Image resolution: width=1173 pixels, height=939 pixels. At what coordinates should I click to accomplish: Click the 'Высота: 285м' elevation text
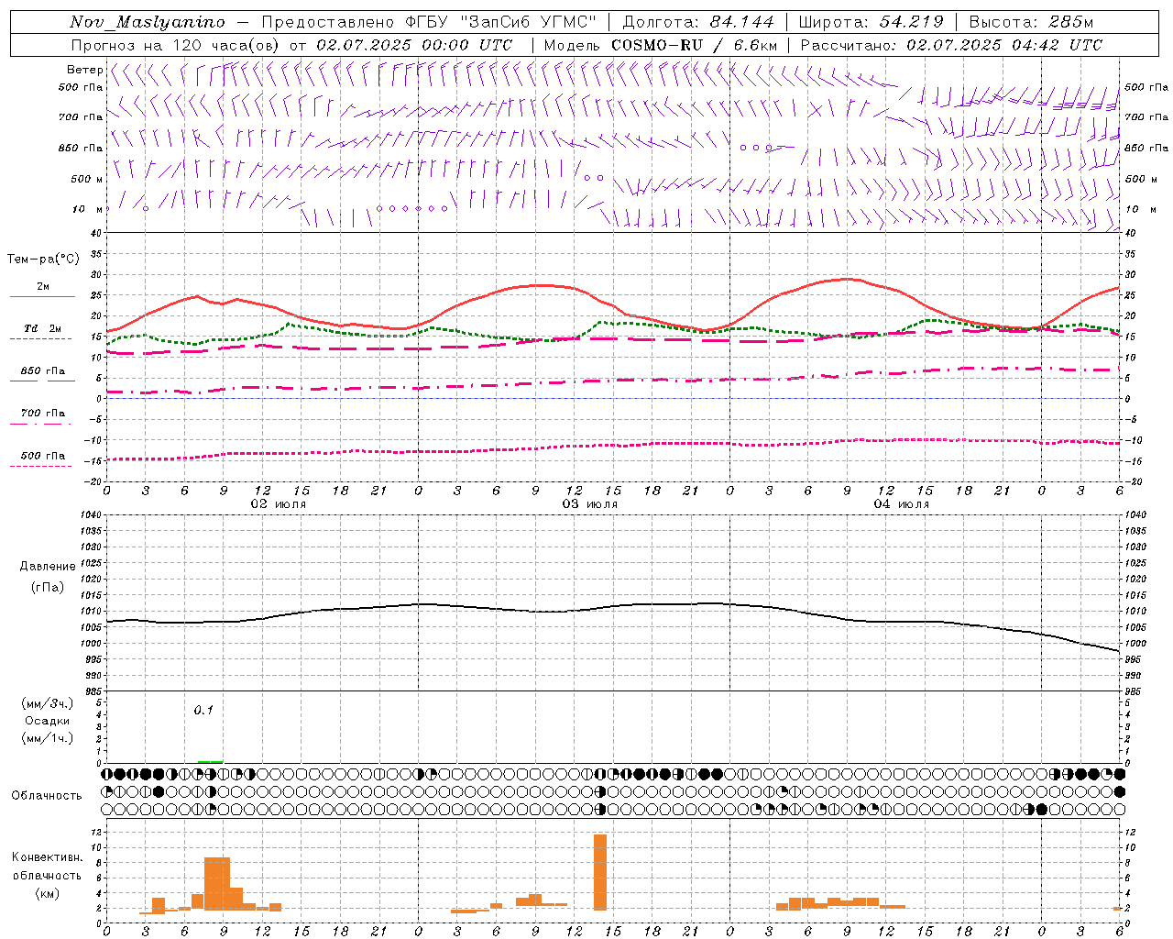[1031, 22]
